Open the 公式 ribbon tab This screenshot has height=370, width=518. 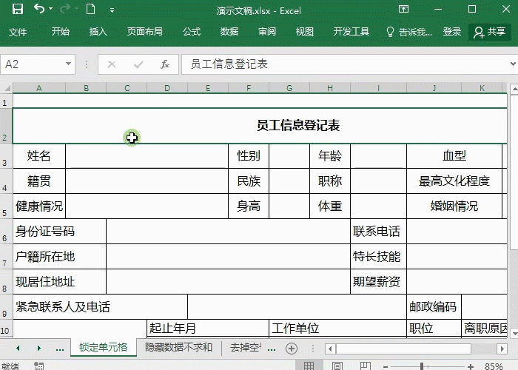(192, 32)
